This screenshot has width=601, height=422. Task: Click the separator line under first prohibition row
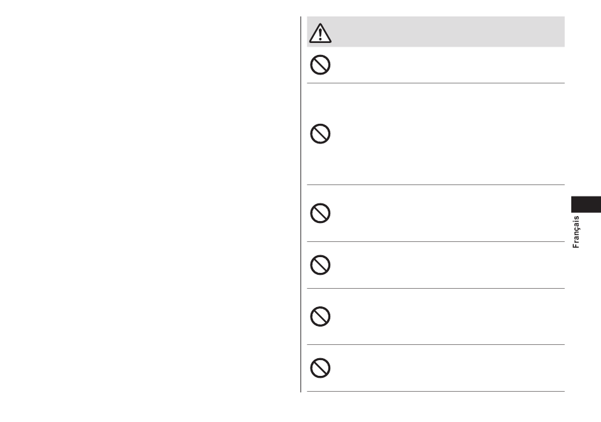[436, 83]
